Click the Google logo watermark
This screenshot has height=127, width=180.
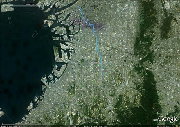click(168, 119)
